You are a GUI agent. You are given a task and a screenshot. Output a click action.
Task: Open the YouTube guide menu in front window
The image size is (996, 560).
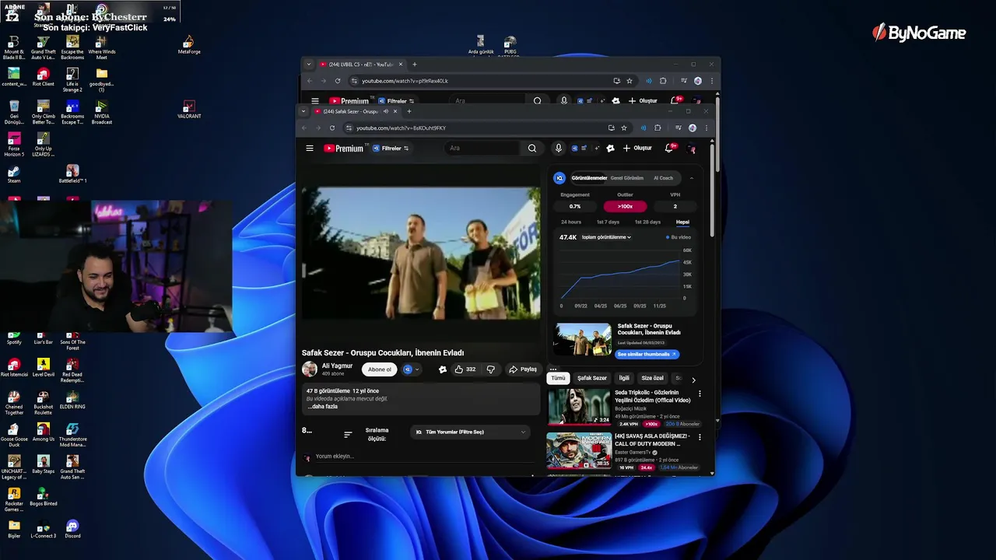click(x=310, y=148)
